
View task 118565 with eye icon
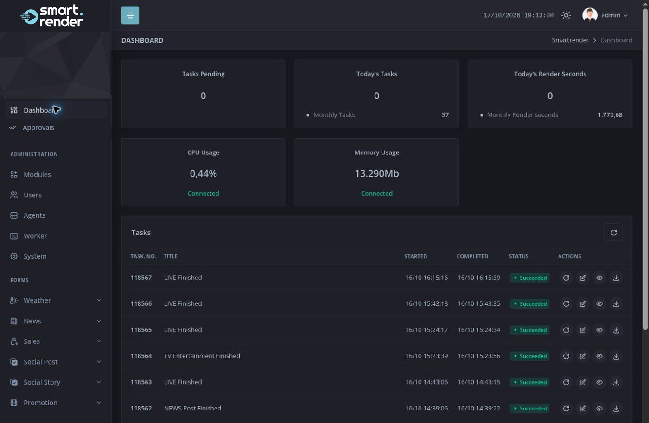(599, 330)
